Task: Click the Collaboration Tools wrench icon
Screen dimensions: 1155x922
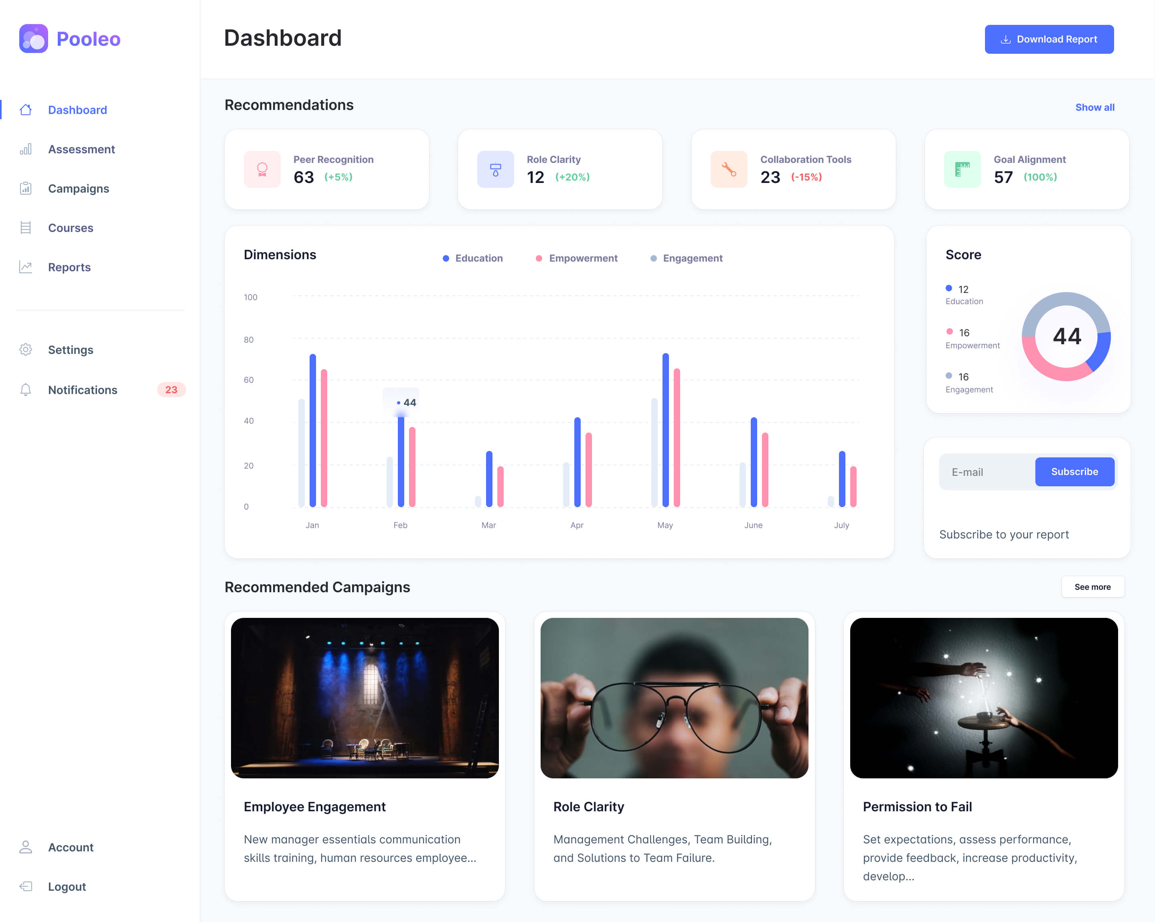Action: (729, 169)
